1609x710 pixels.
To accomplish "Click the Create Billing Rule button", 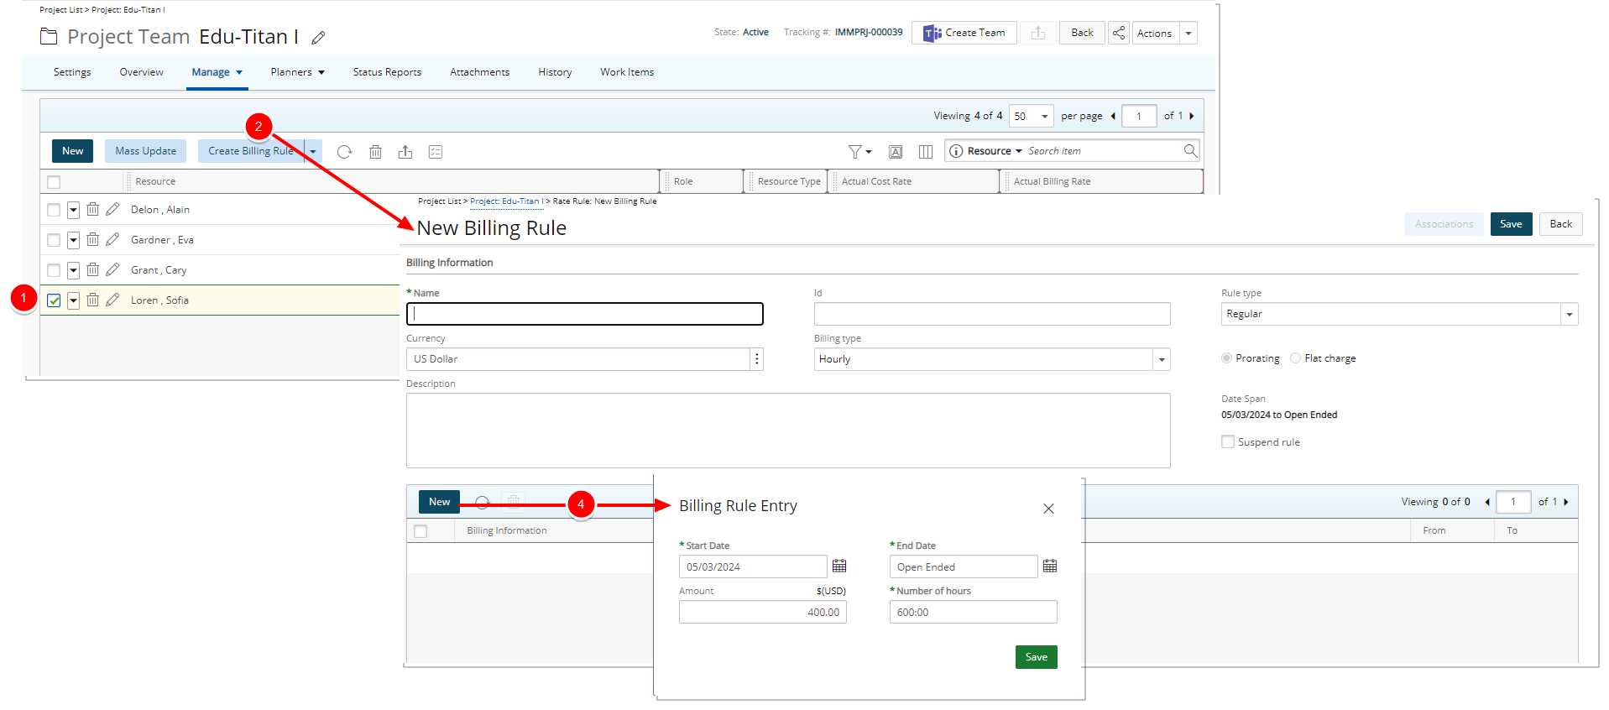I will point(251,151).
